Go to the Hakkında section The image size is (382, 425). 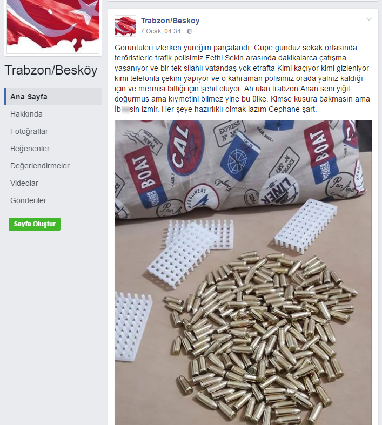(26, 114)
